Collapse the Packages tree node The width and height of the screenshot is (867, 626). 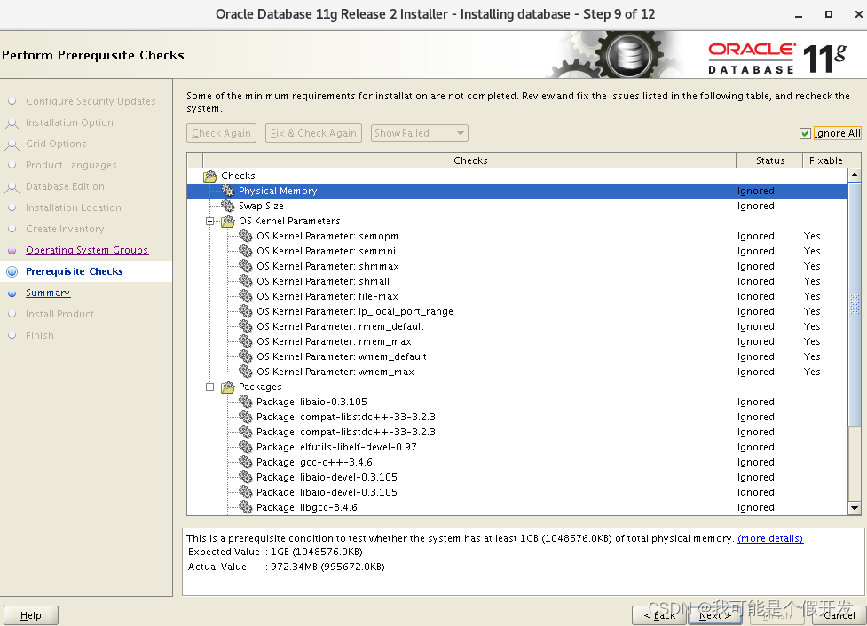point(210,387)
